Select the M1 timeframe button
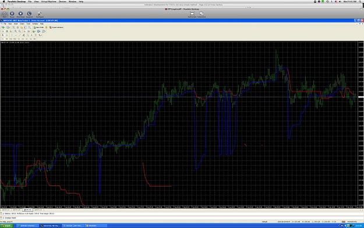 coord(3,39)
